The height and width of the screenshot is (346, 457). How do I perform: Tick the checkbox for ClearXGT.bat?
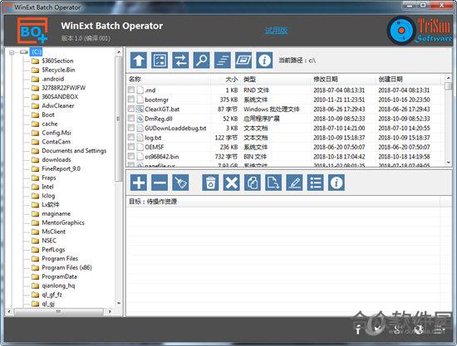click(x=131, y=109)
